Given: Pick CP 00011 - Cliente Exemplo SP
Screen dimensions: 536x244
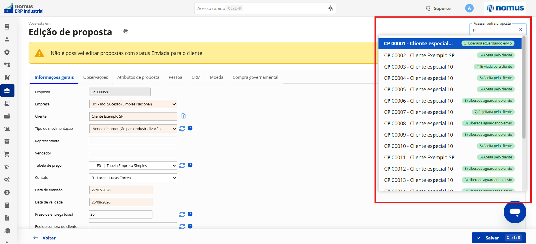Looking at the screenshot, I should click(x=450, y=157).
